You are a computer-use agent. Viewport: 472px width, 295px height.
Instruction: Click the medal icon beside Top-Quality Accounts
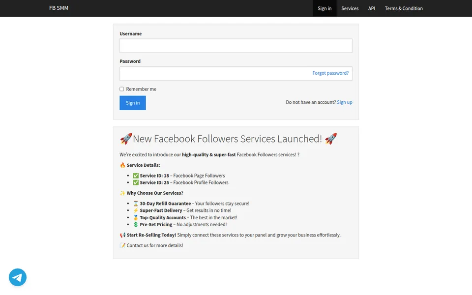point(136,218)
